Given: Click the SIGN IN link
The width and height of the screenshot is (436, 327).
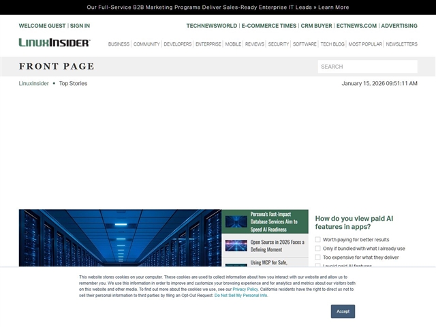Looking at the screenshot, I should (x=80, y=26).
